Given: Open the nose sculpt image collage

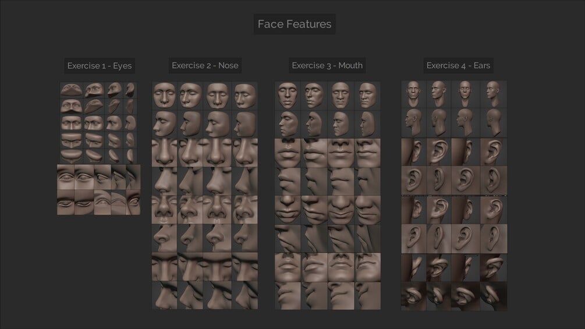Looking at the screenshot, I should (205, 196).
